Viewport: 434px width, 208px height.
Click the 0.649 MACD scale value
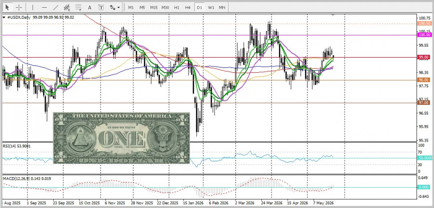click(423, 178)
